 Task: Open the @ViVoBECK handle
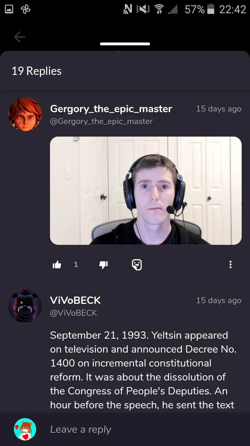(x=74, y=313)
